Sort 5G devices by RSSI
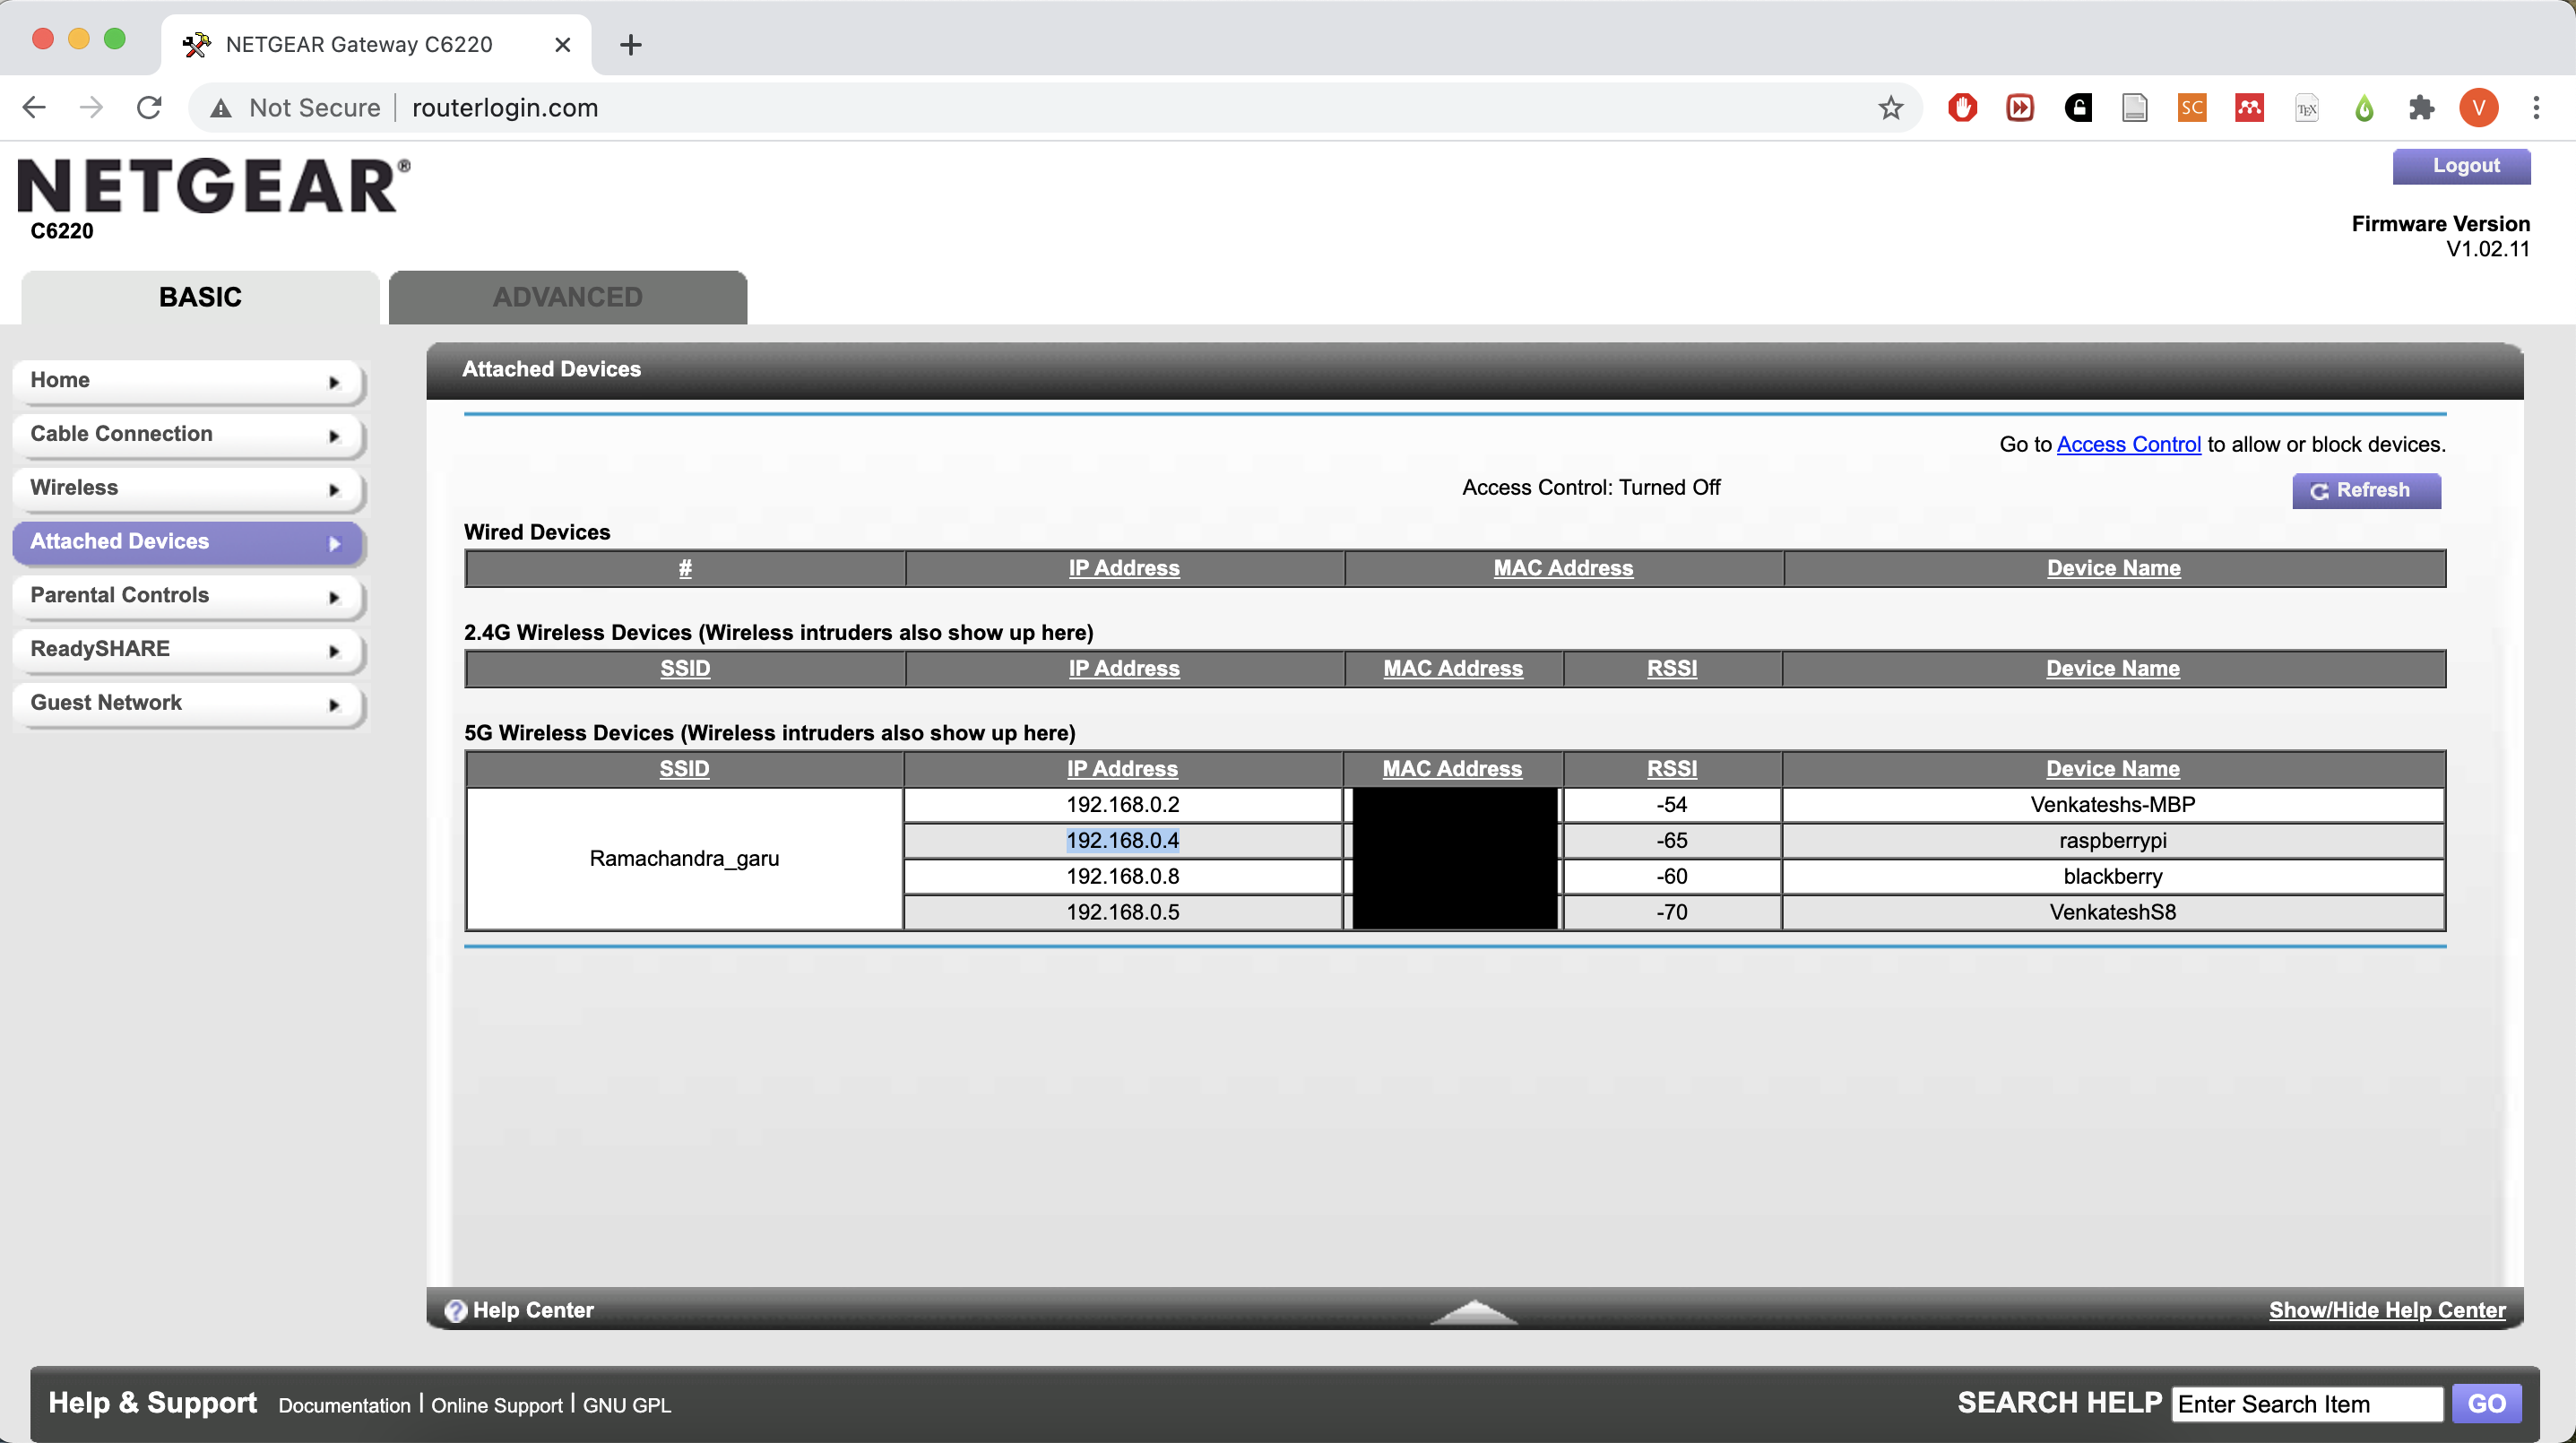Viewport: 2576px width, 1443px height. [1672, 769]
